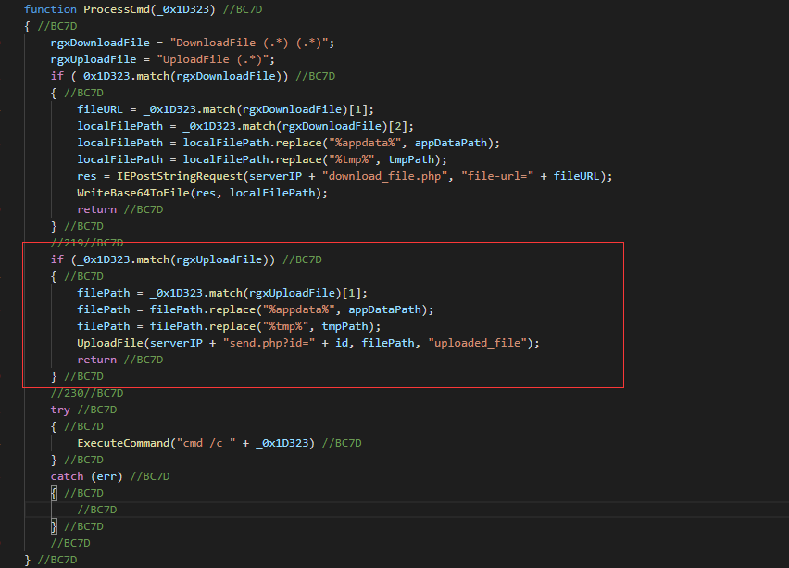Click the return statement after WriteBase64ToFile
789x568 pixels.
(x=96, y=209)
